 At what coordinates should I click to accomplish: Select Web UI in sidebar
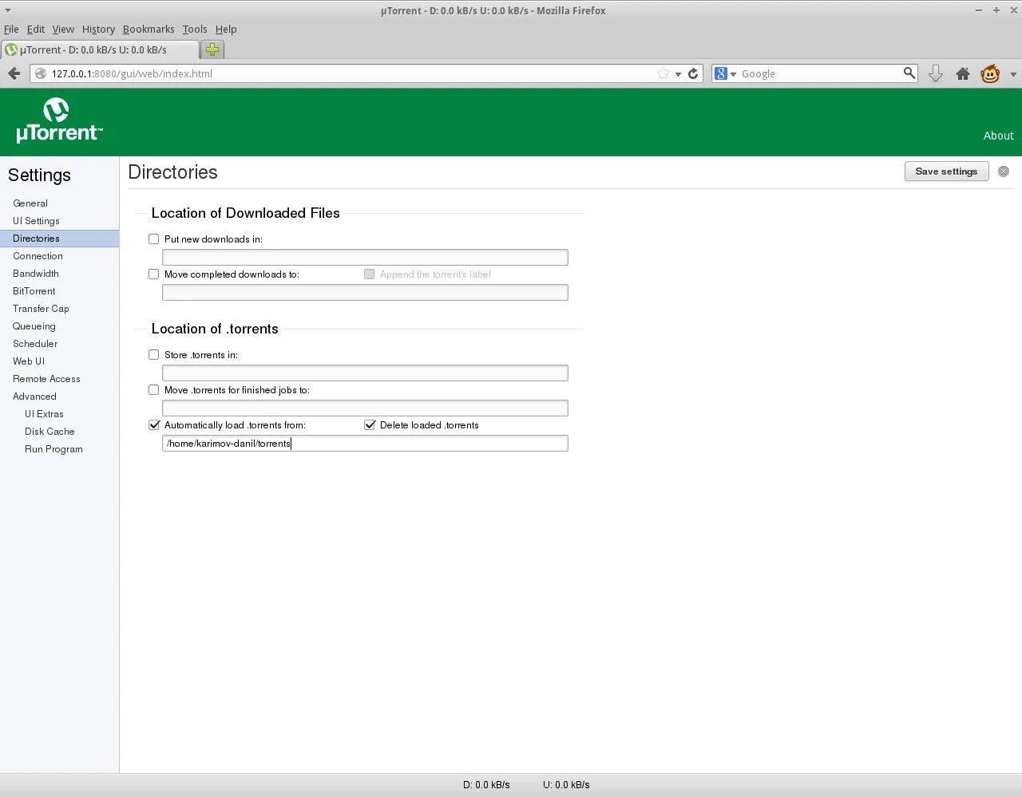click(29, 361)
